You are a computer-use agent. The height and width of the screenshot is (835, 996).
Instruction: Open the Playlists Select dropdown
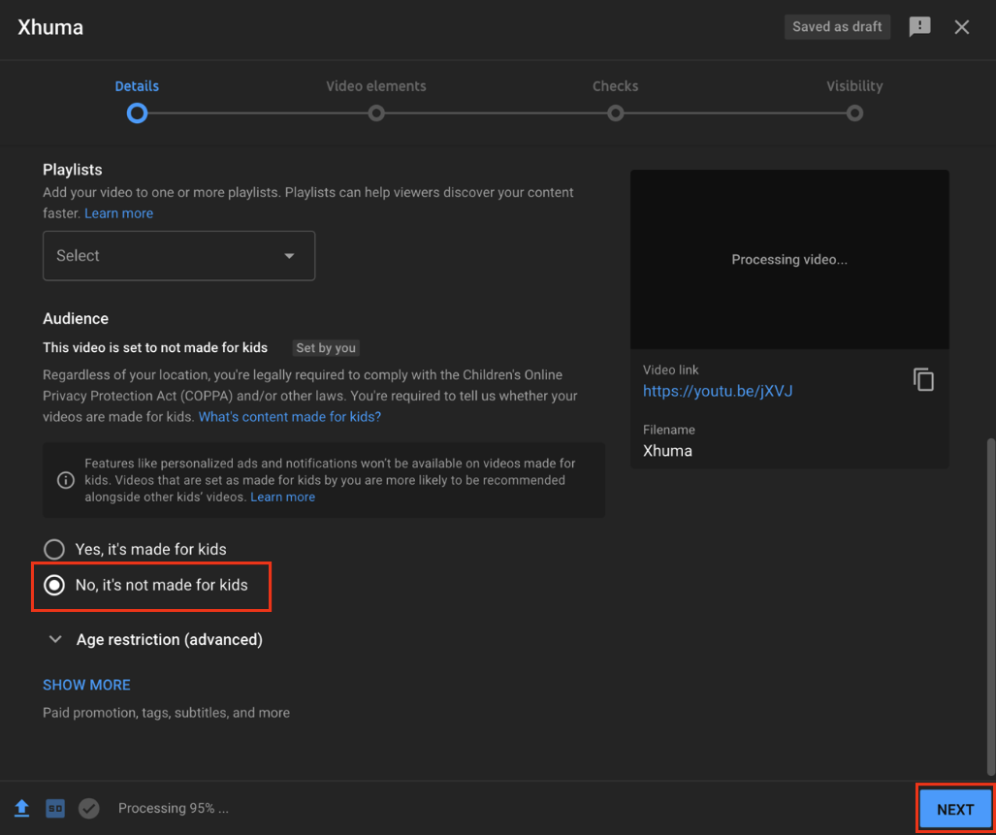click(x=178, y=256)
